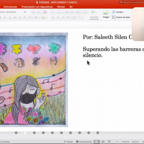The width and height of the screenshot is (144, 144).
Task: Expand the font size dropdown
Action: 30,12
